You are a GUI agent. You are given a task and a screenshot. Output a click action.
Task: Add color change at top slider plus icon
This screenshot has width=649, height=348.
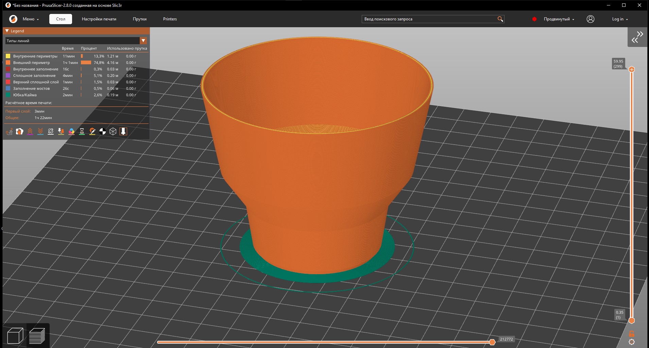[632, 69]
